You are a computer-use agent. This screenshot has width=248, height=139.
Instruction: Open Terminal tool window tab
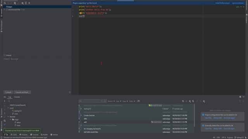point(34,135)
